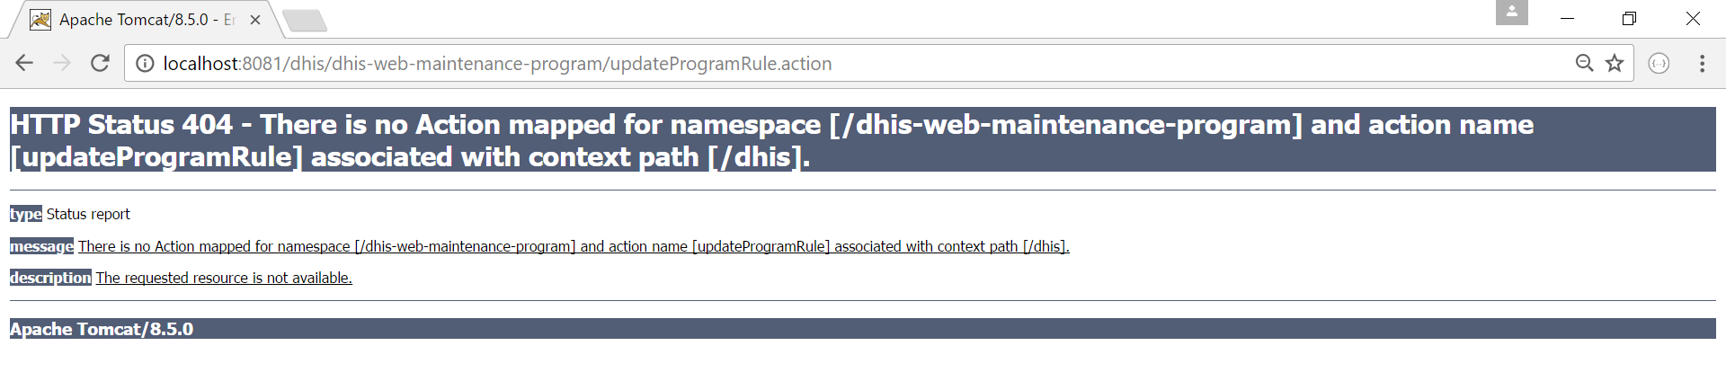This screenshot has height=381, width=1726.
Task: Click the zoom magnifier in address bar
Action: [1584, 63]
